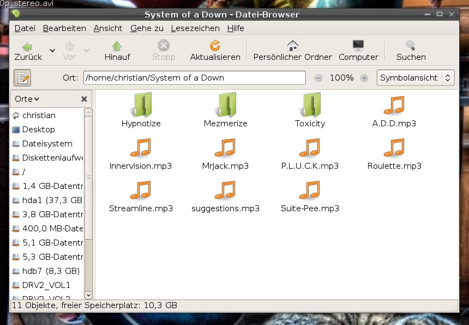Screen dimensions: 469x325
Task: Click the sidebar vertical scrollbar thumb
Action: (88, 177)
